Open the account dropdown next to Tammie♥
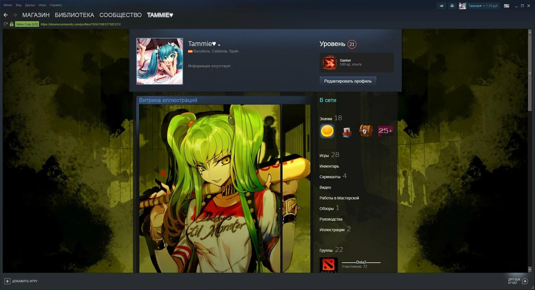 tap(484, 6)
